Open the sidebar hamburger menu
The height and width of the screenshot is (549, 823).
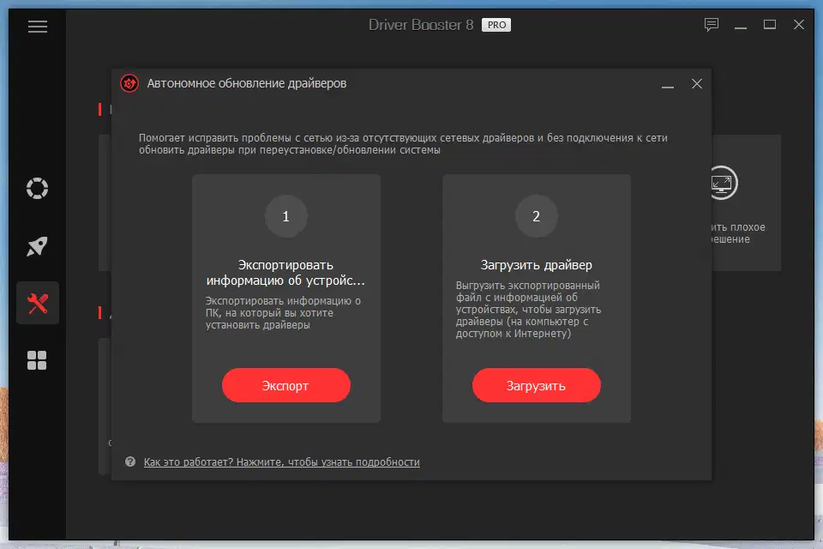click(x=37, y=27)
